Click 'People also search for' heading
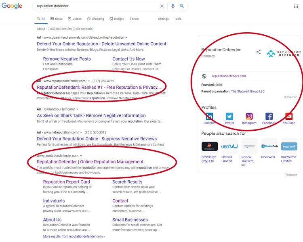The image size is (303, 242). pyautogui.click(x=223, y=134)
